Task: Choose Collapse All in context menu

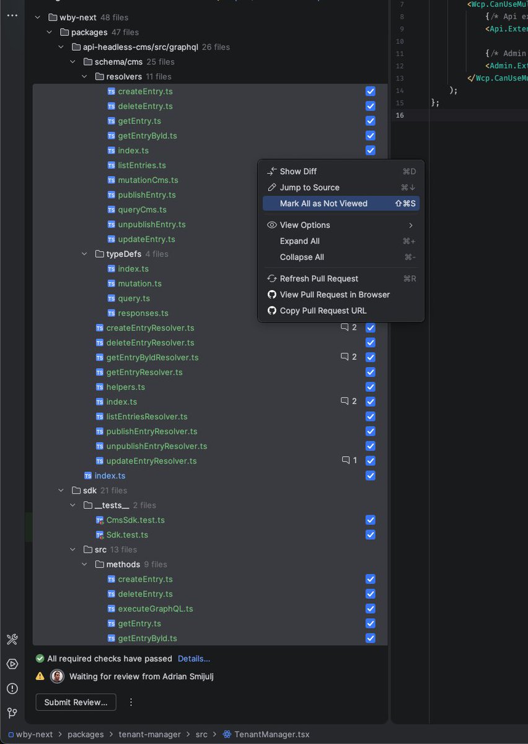Action: [x=341, y=257]
